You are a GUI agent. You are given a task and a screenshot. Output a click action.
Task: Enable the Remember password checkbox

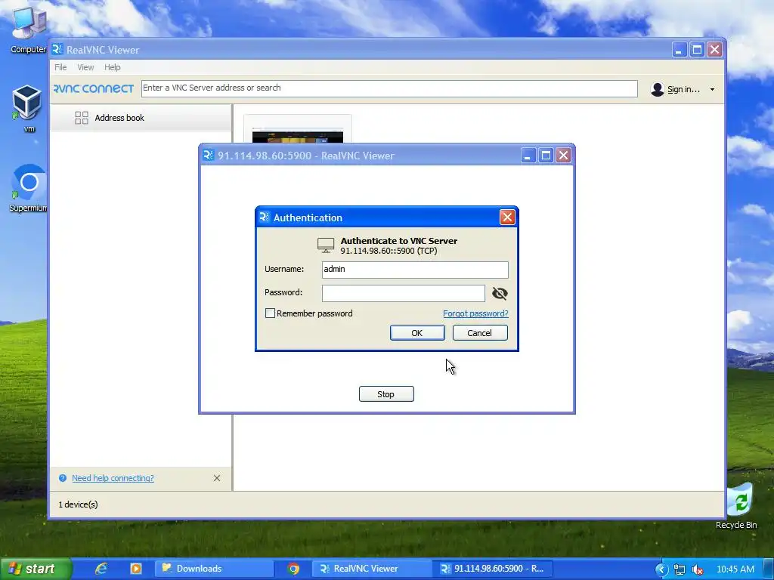click(270, 313)
